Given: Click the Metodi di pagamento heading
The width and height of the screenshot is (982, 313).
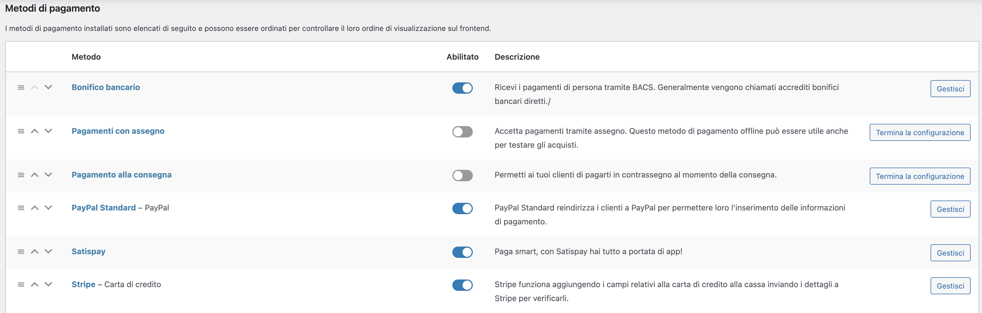Looking at the screenshot, I should [53, 8].
